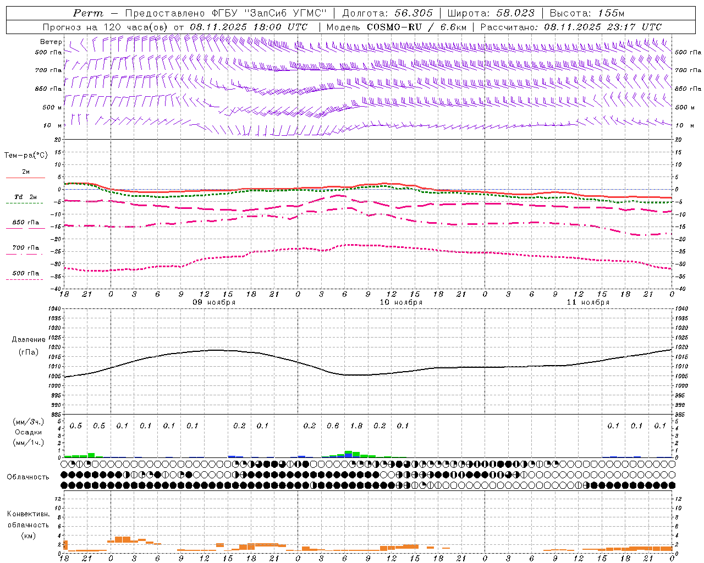The image size is (704, 563).
Task: Click the 'Осадки' precipitation label
Action: click(29, 433)
